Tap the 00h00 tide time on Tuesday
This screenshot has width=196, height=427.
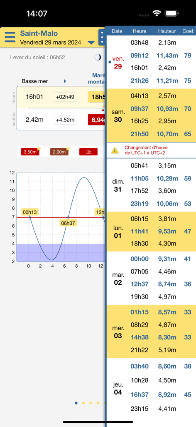click(140, 259)
